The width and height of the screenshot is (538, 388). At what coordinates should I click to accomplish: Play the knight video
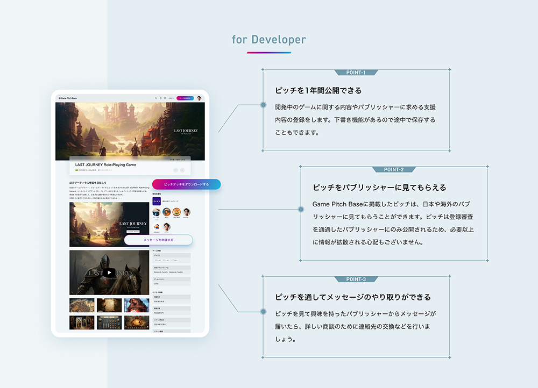pyautogui.click(x=109, y=272)
